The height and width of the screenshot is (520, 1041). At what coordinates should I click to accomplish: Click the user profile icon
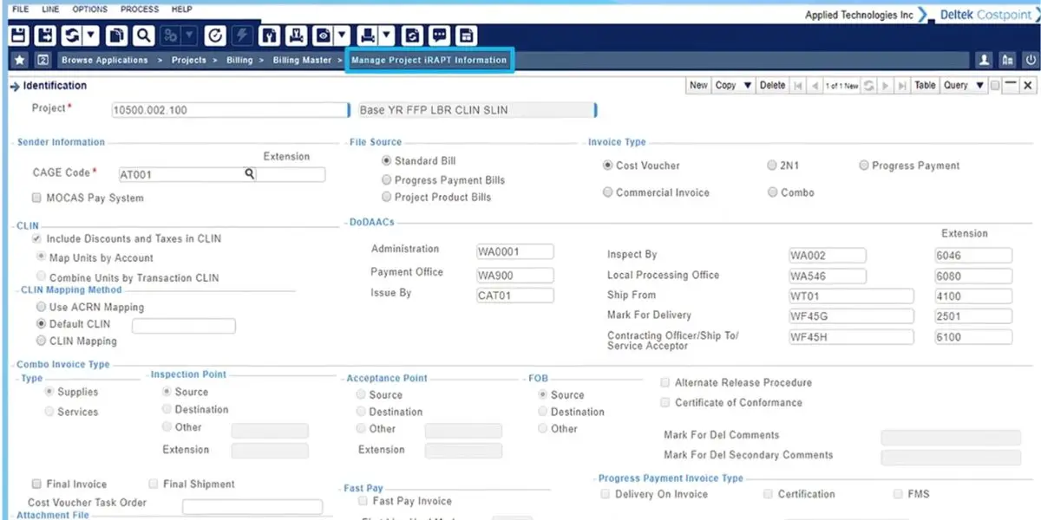[x=984, y=60]
